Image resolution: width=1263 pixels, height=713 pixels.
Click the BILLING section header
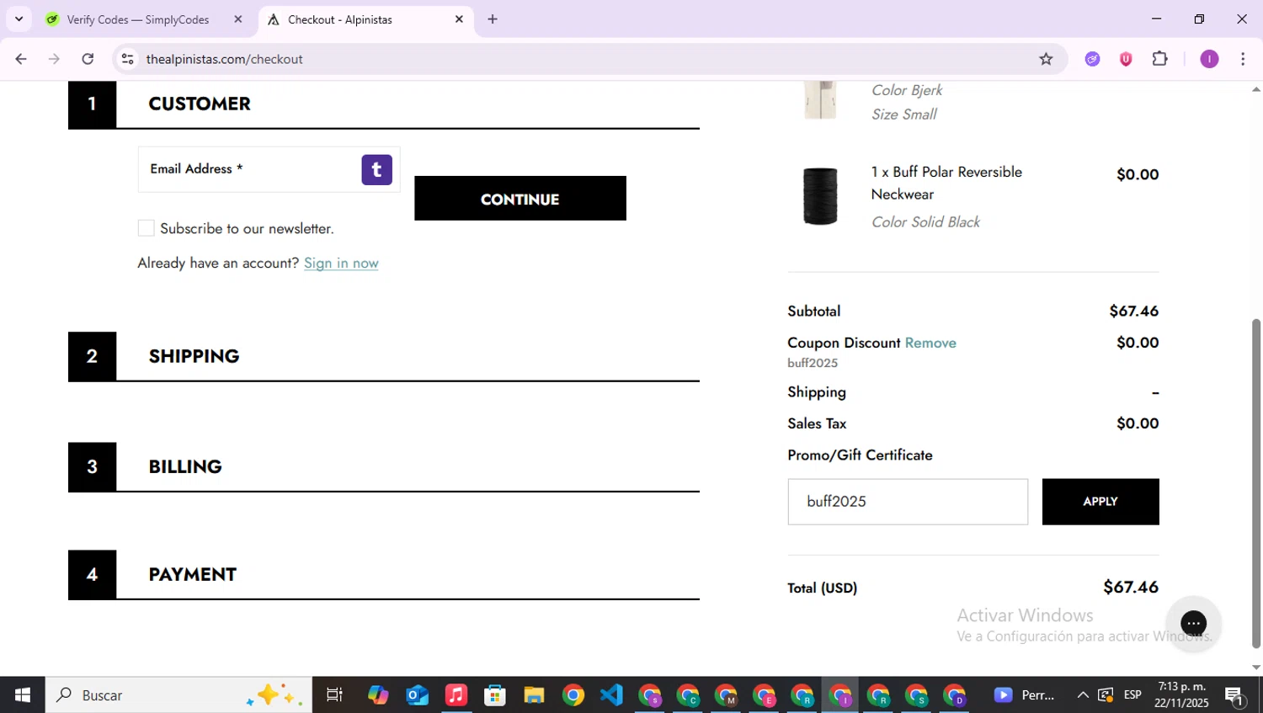coord(185,467)
